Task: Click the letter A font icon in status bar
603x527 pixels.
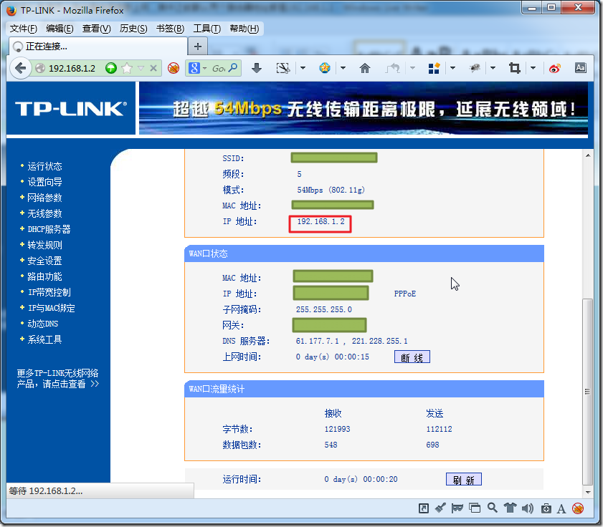Action: [561, 509]
